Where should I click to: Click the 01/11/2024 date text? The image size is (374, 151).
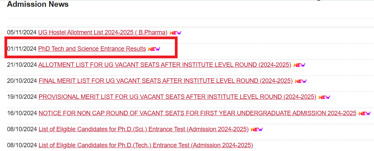pyautogui.click(x=22, y=49)
